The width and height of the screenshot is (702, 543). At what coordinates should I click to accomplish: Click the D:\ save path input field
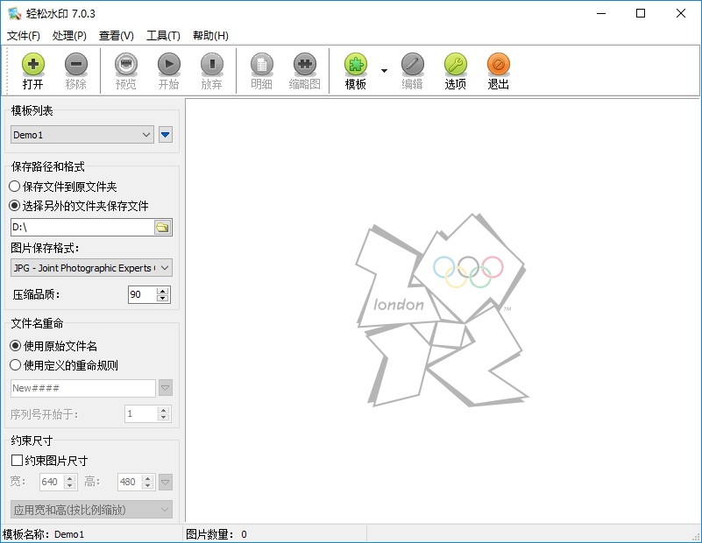82,227
